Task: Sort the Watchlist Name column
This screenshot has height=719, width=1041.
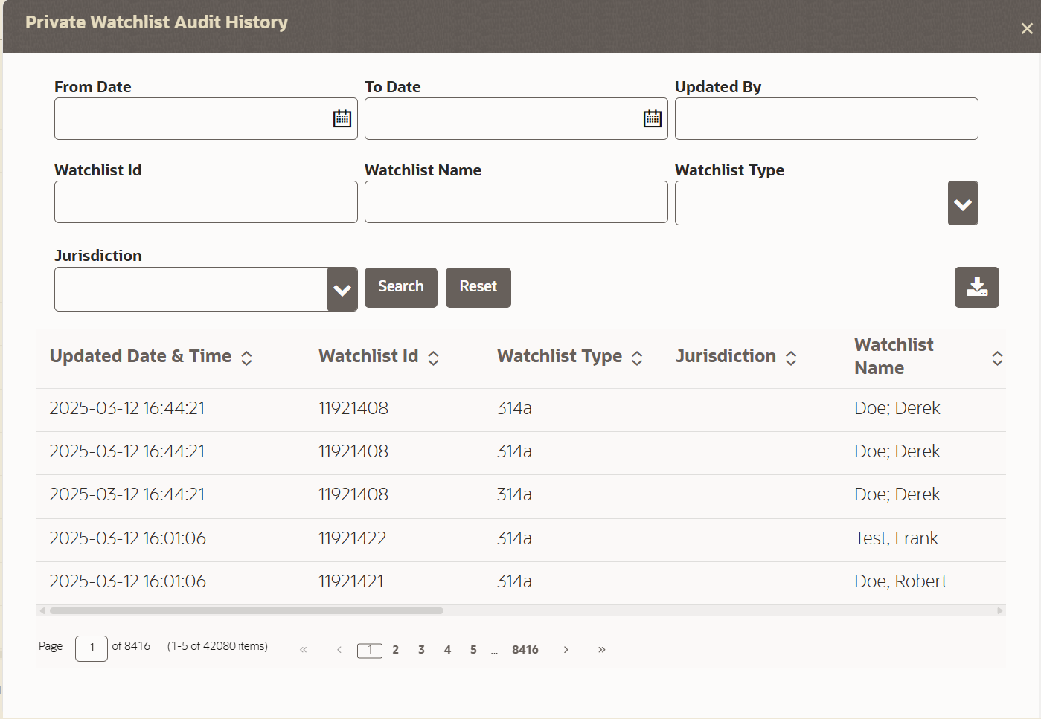Action: pyautogui.click(x=997, y=358)
